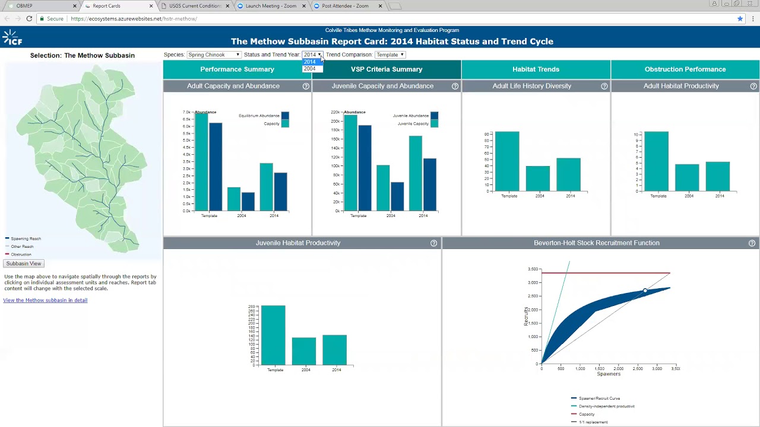The height and width of the screenshot is (427, 760).
Task: Click the red Capacity legend entry
Action: point(582,415)
